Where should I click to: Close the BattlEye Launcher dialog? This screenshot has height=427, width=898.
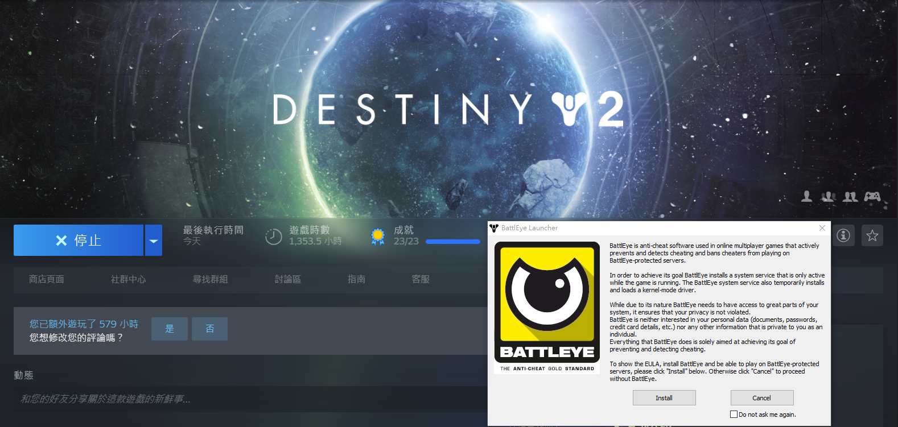click(822, 228)
